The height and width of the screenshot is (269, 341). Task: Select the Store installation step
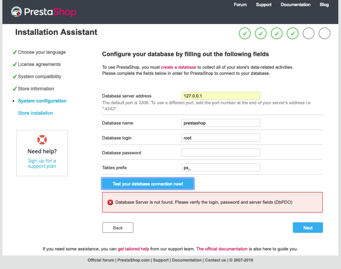point(36,113)
